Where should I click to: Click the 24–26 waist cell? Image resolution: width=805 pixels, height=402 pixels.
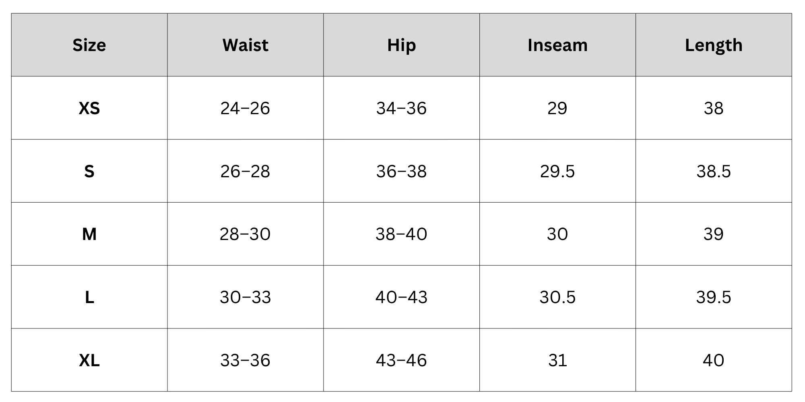246,108
